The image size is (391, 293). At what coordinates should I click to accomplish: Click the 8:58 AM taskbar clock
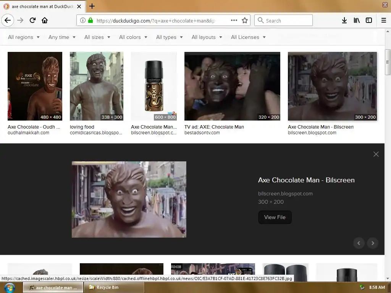coord(377,287)
